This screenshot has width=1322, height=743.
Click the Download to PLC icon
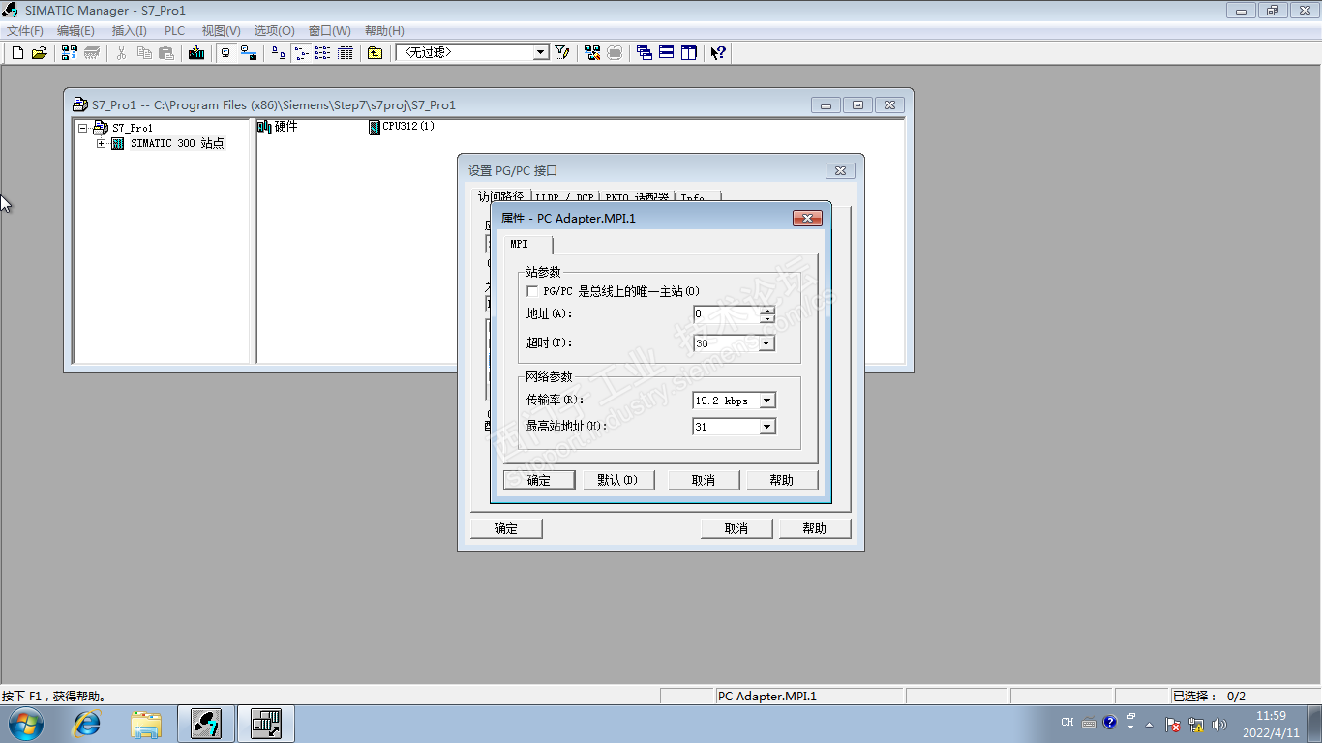click(196, 53)
